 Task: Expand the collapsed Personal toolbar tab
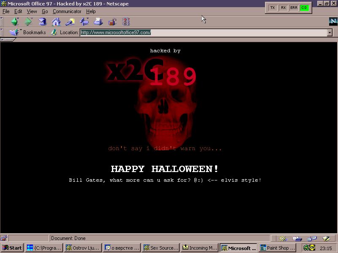pos(8,40)
